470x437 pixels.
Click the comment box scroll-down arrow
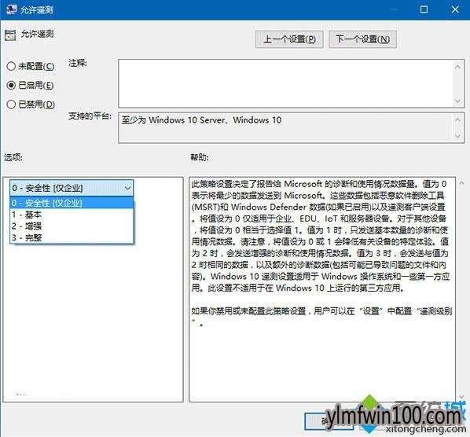pos(457,101)
